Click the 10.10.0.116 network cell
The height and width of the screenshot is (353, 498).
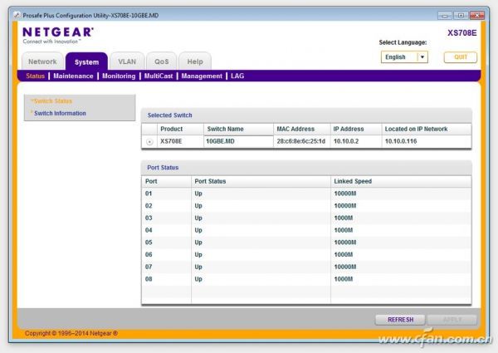coord(427,141)
